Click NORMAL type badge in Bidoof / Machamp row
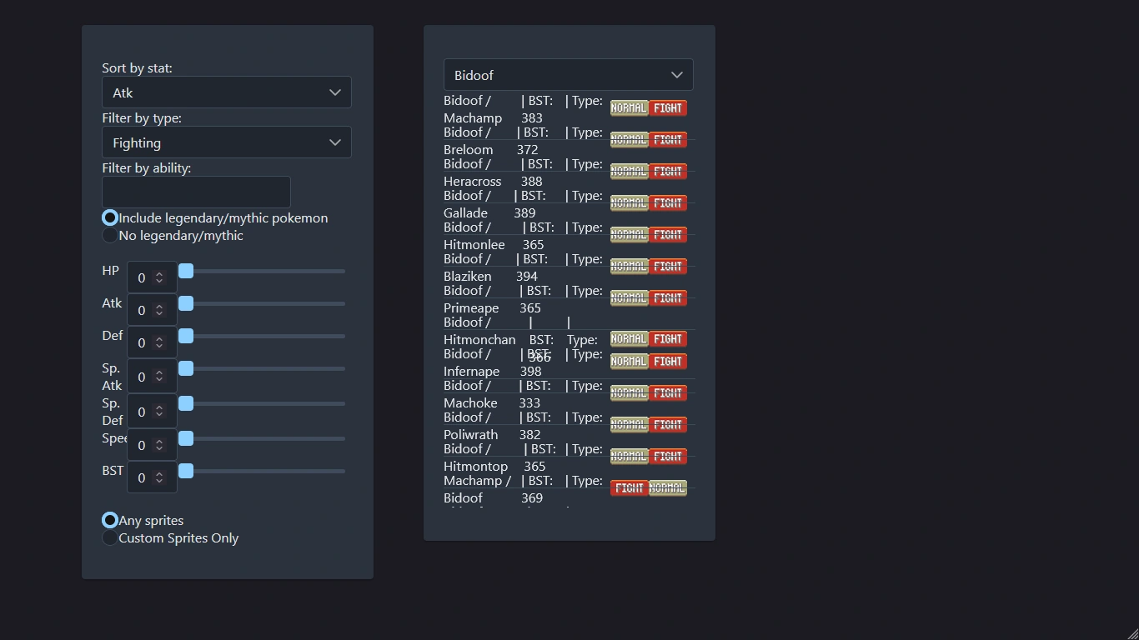 click(x=630, y=108)
